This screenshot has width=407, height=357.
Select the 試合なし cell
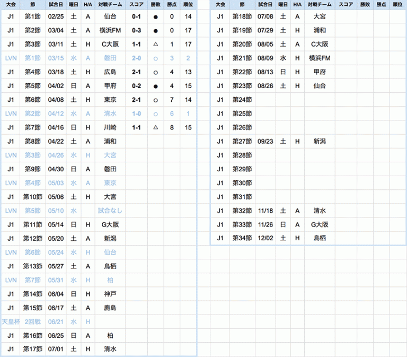click(x=110, y=211)
